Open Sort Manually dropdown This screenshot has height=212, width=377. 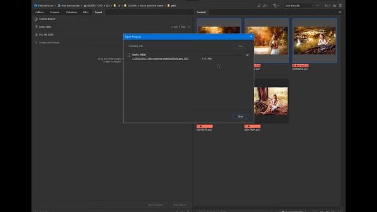click(300, 5)
